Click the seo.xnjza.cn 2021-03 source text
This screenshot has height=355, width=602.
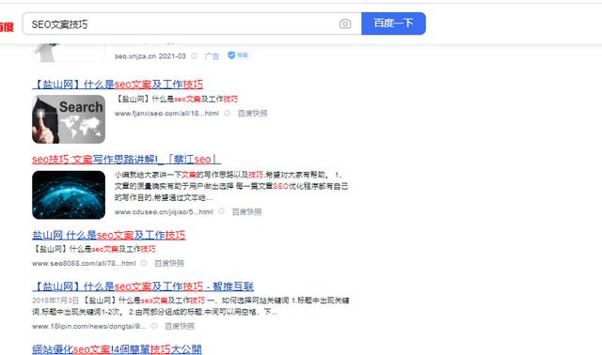150,56
